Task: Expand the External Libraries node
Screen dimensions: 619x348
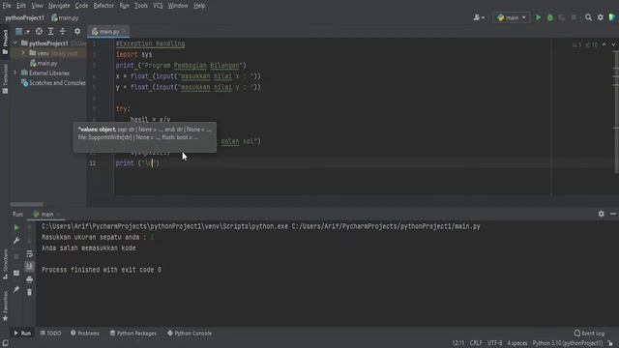Action: coord(15,72)
